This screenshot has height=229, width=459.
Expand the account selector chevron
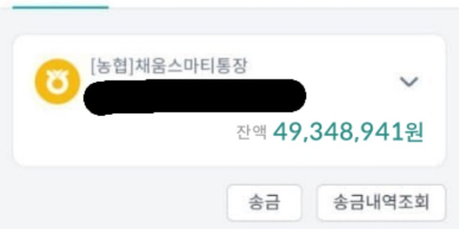[409, 82]
